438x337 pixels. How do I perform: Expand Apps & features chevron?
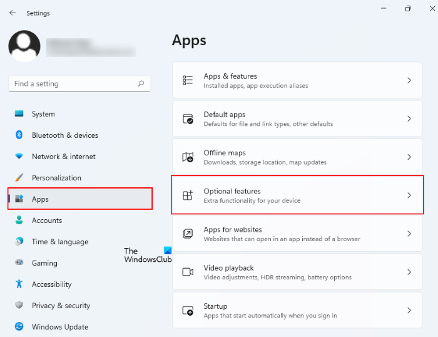tap(409, 80)
